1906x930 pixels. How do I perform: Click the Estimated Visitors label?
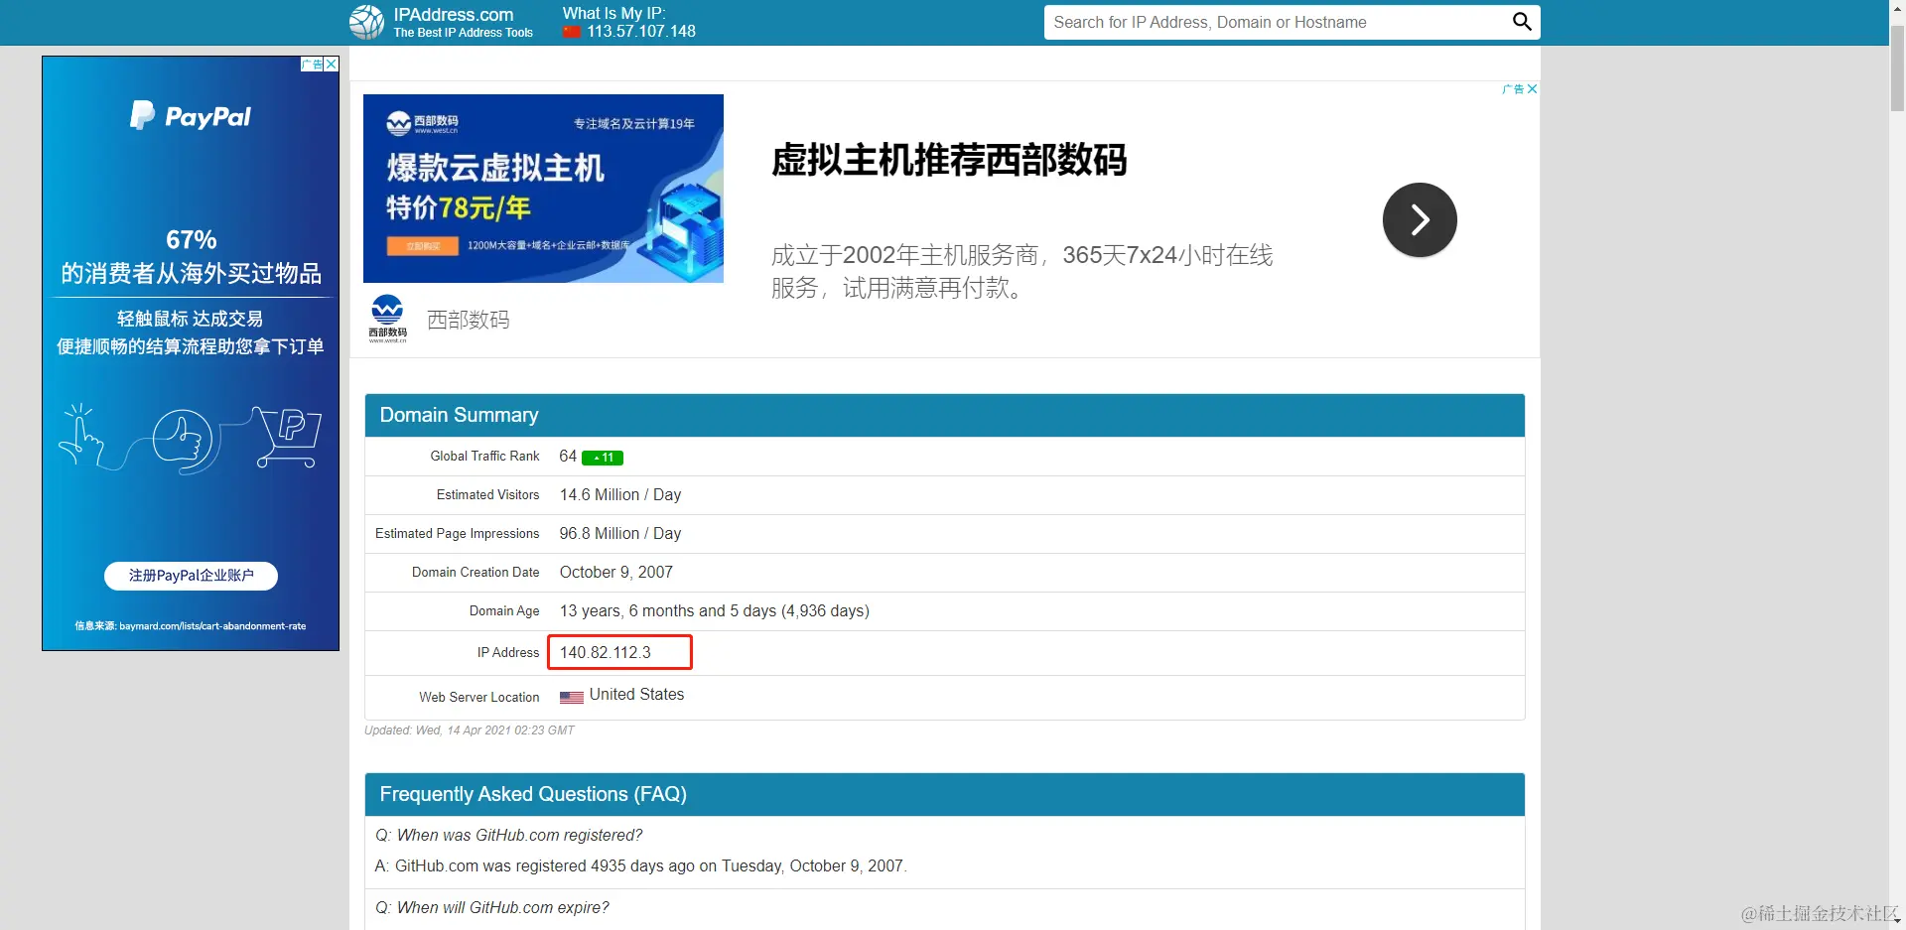(487, 494)
